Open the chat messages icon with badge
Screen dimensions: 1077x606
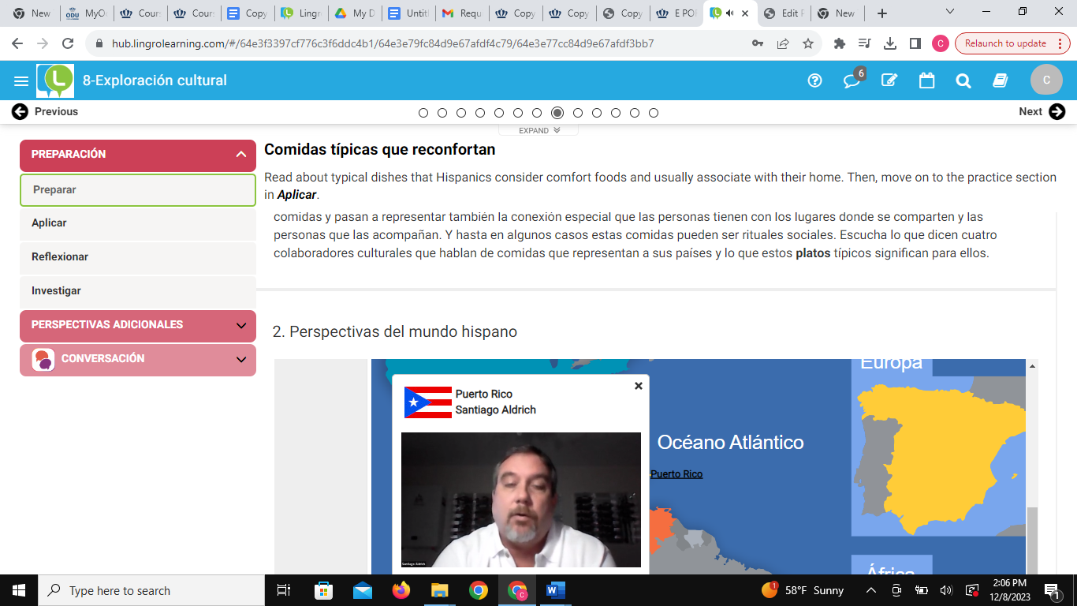tap(852, 80)
